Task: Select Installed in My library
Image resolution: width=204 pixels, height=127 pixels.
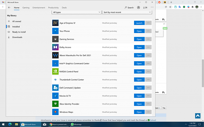Action: 16,27
